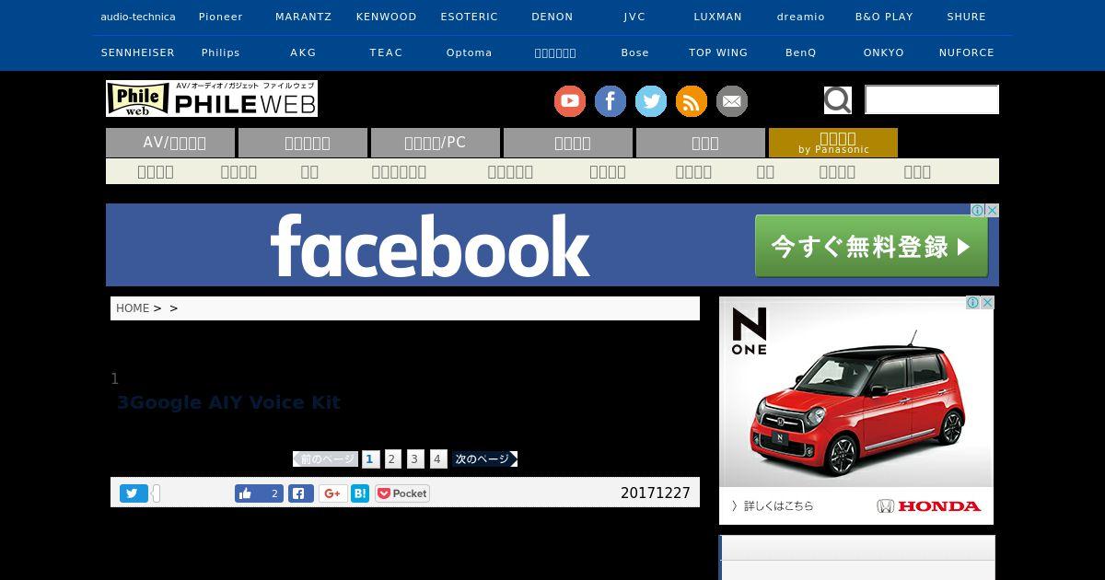
Task: Open the SENNHEISER brand link
Action: (x=138, y=52)
